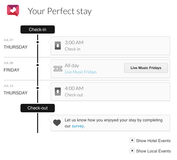Toggle the Show Hotel Events checkbox
Image resolution: width=177 pixels, height=160 pixels.
132,140
